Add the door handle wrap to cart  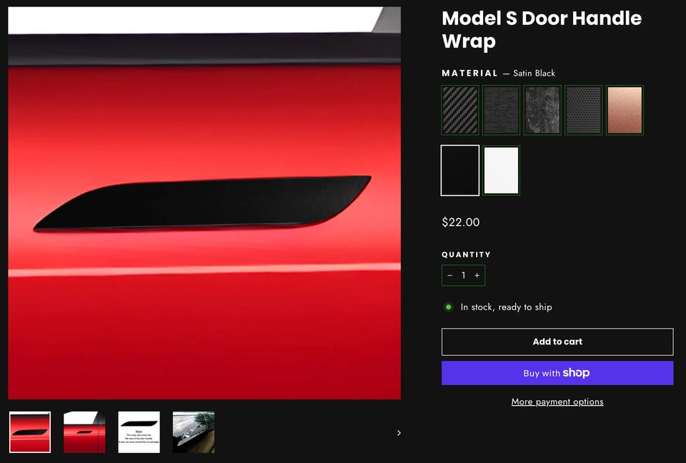pyautogui.click(x=557, y=342)
